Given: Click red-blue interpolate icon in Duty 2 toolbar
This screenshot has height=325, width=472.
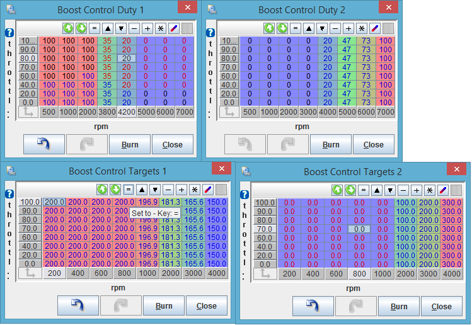Looking at the screenshot, I should coord(375,28).
